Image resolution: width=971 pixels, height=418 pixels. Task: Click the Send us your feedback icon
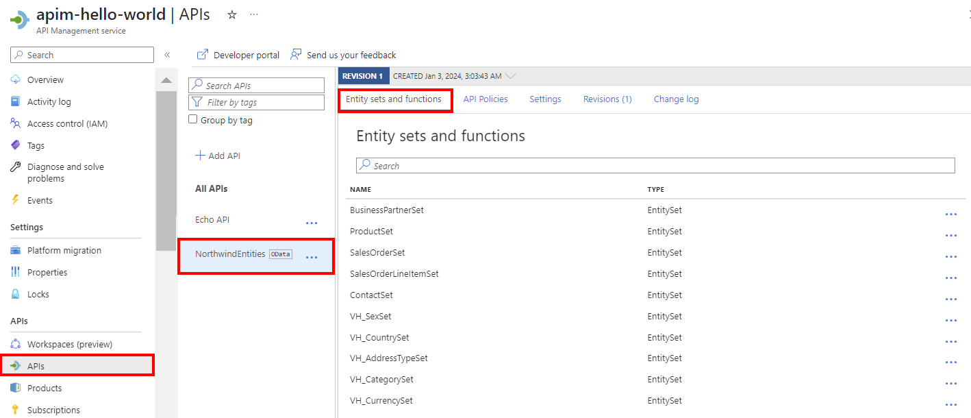pyautogui.click(x=297, y=55)
